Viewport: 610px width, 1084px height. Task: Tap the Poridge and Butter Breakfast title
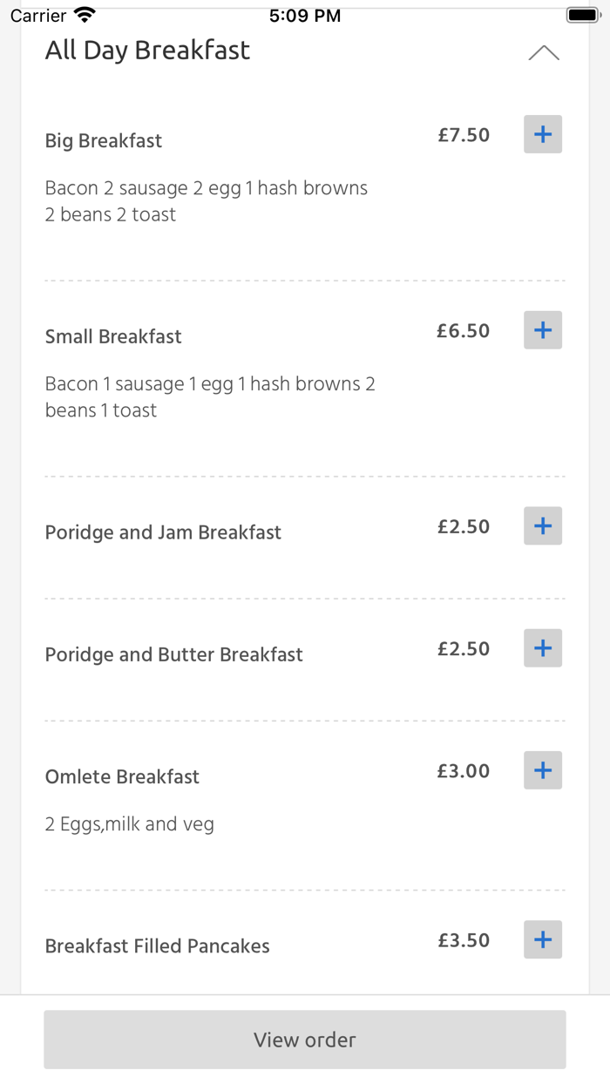click(173, 654)
